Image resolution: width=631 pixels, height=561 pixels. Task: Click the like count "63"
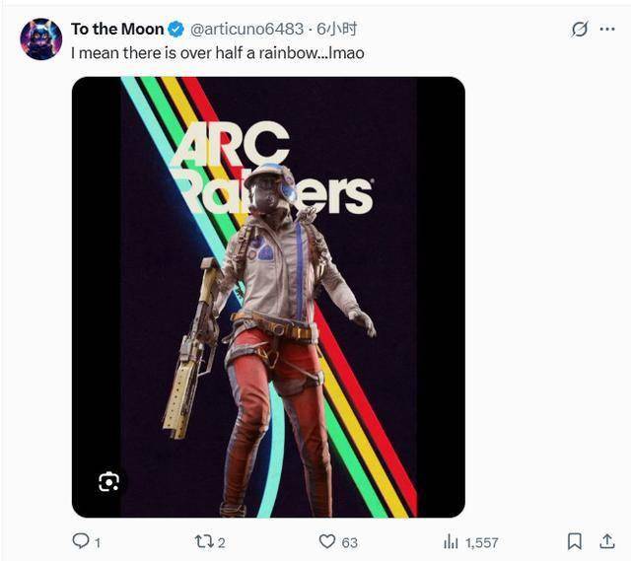349,542
